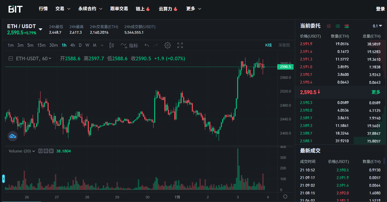This screenshot has height=202, width=387.
Task: Open the candlestick chart style selector
Action: [112, 45]
